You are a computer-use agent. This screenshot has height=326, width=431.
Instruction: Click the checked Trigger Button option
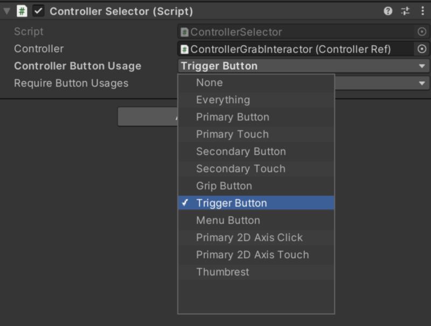[x=232, y=203]
